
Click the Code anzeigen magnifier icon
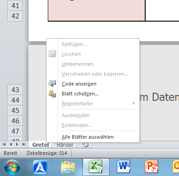[x=52, y=83]
